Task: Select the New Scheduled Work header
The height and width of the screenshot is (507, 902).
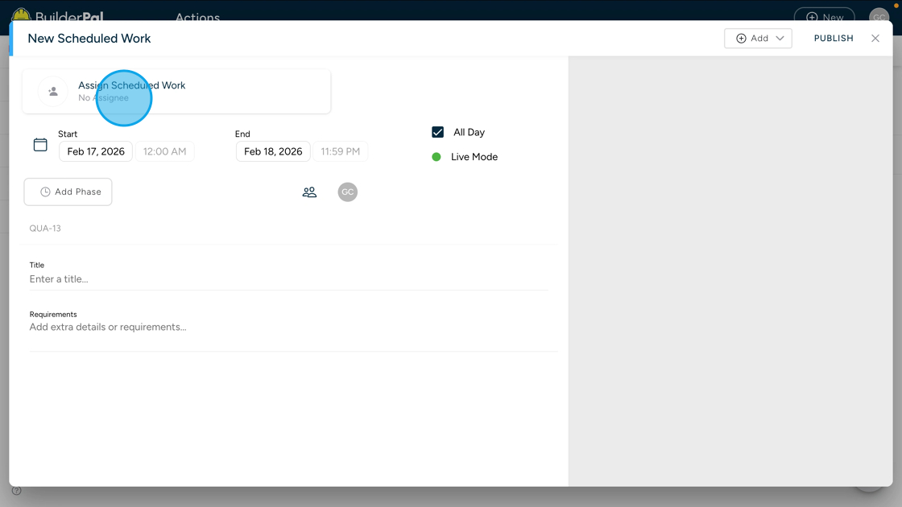Action: coord(89,38)
